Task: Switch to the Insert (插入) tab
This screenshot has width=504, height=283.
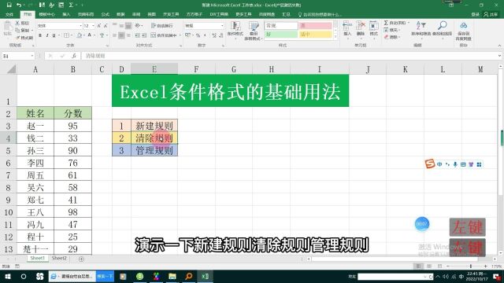Action: pyautogui.click(x=66, y=14)
